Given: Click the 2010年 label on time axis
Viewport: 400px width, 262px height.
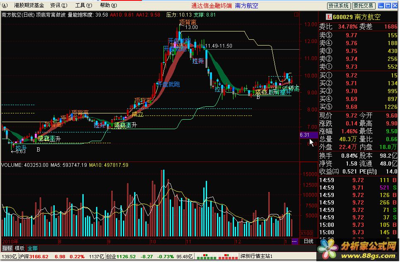Looking at the screenshot, I should point(10,241).
